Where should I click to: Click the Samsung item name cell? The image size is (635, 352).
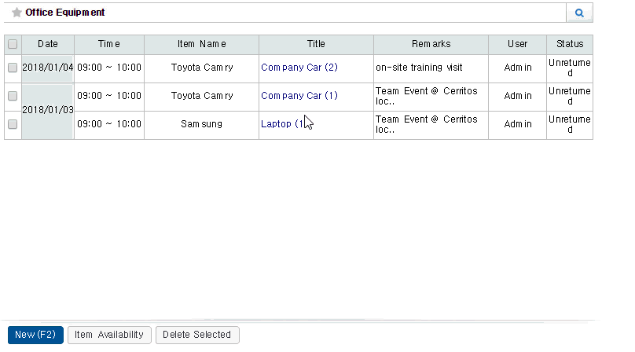pos(202,124)
